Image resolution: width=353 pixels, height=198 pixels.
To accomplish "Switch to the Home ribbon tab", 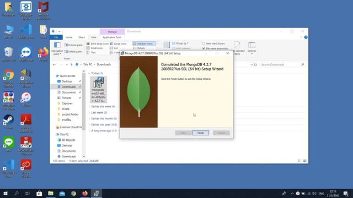I will [69, 37].
